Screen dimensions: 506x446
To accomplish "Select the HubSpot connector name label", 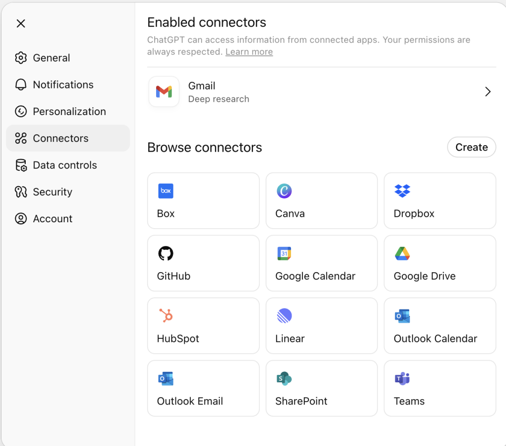I will [178, 339].
